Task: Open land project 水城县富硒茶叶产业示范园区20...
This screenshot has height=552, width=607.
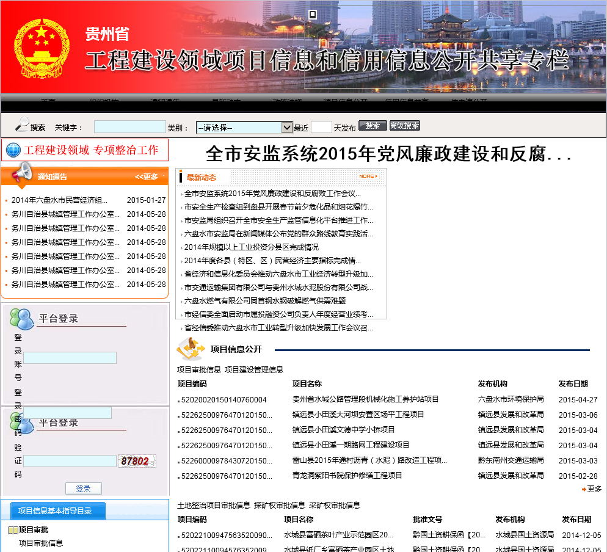Action: tap(338, 535)
